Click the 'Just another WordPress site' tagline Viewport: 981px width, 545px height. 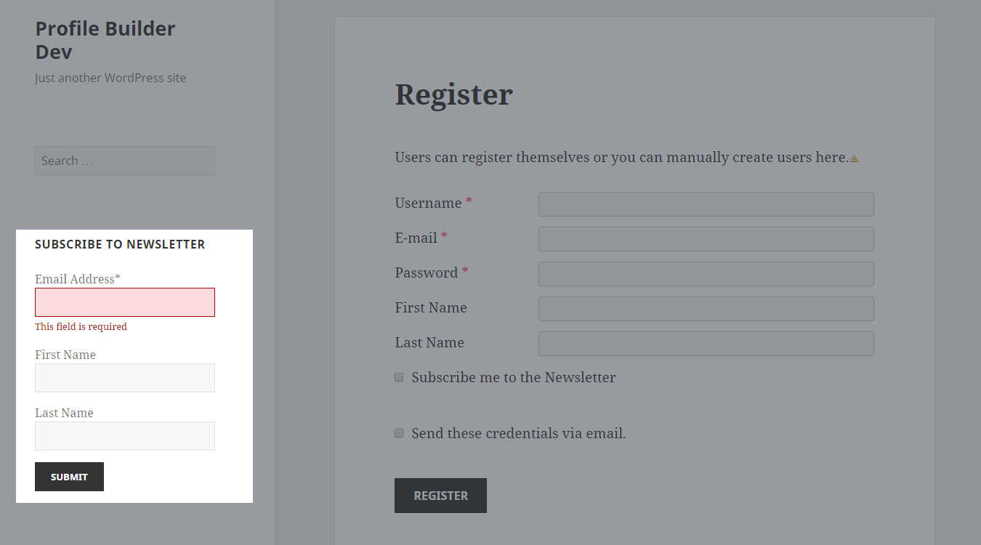tap(110, 78)
